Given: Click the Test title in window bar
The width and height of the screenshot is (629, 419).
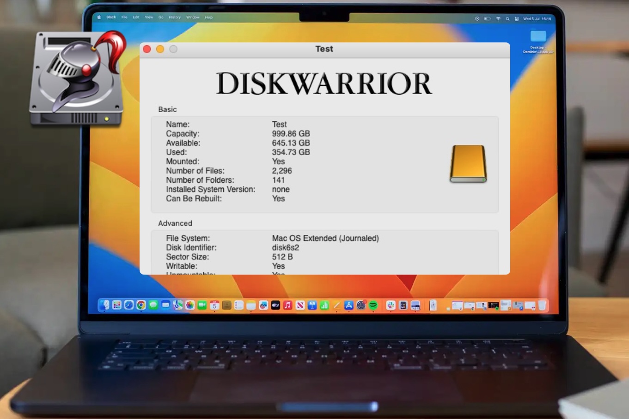Looking at the screenshot, I should click(324, 49).
